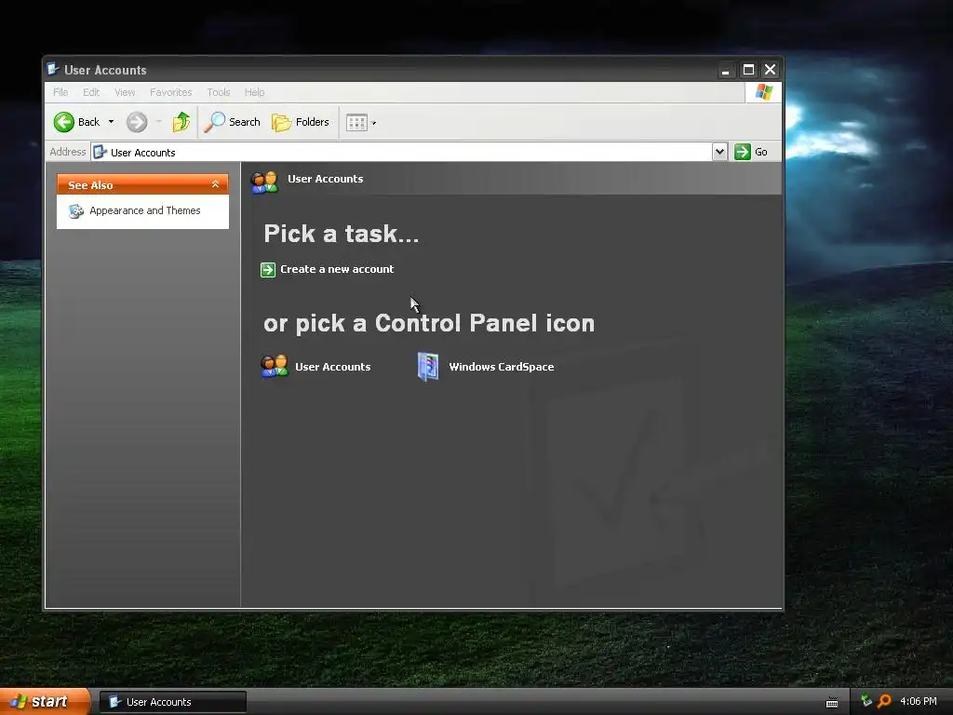Image resolution: width=953 pixels, height=715 pixels.
Task: Click the keyboard icon in taskbar
Action: point(832,702)
